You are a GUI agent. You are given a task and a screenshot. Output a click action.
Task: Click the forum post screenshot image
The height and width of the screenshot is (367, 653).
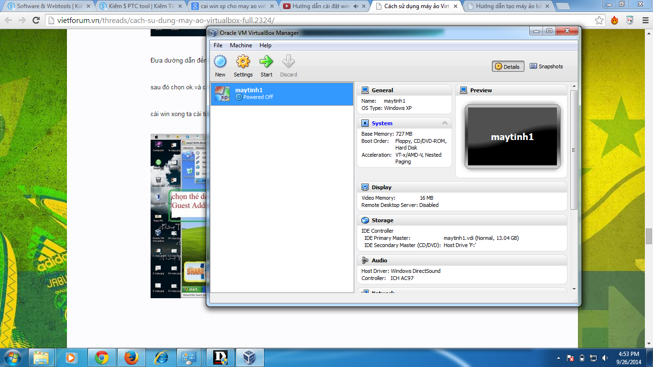[x=178, y=216]
